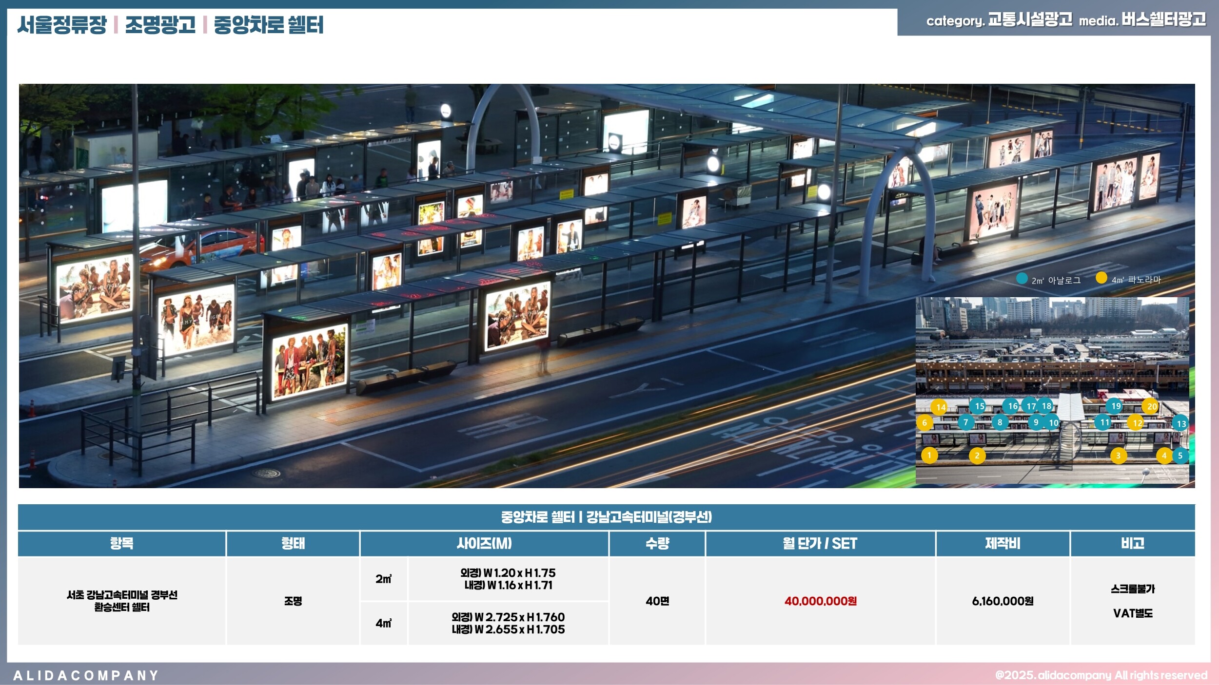Viewport: 1219px width, 685px height.
Task: Click the yellow 4㎡ 파노라마 legend dot
Action: [x=1101, y=278]
